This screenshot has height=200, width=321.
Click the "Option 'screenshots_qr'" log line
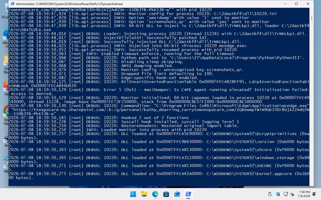[139, 22]
